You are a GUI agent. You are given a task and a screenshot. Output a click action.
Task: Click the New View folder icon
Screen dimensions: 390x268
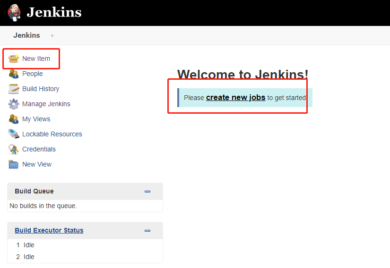click(x=13, y=164)
